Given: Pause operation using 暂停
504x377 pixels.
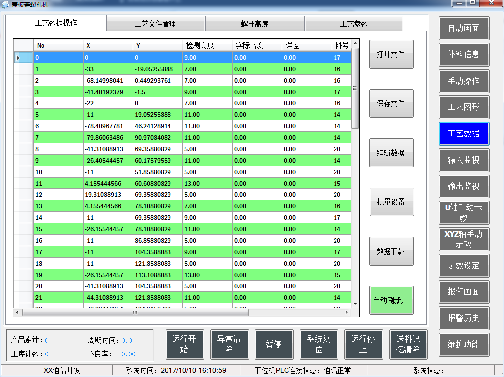Looking at the screenshot, I should (274, 344).
